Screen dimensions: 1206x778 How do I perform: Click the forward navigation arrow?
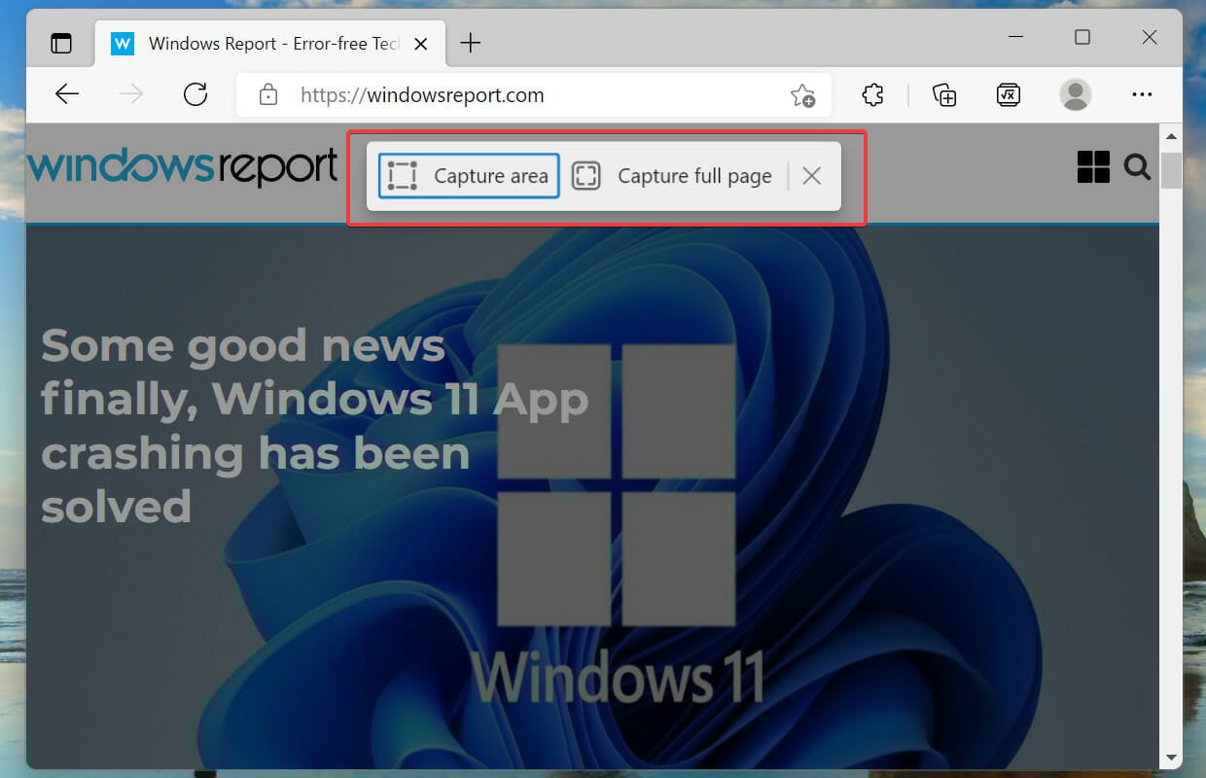(131, 94)
